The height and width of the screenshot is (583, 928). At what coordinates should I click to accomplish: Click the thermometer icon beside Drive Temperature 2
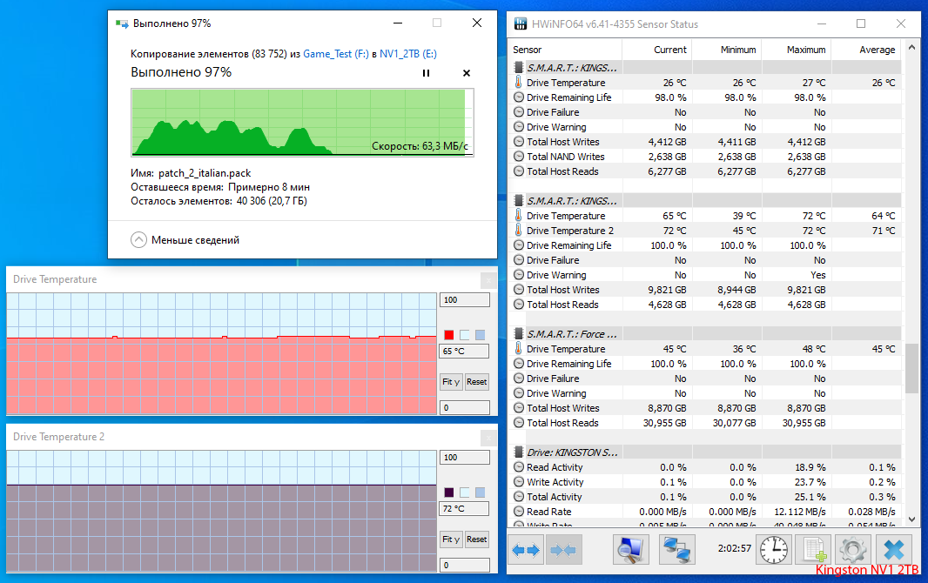point(519,230)
